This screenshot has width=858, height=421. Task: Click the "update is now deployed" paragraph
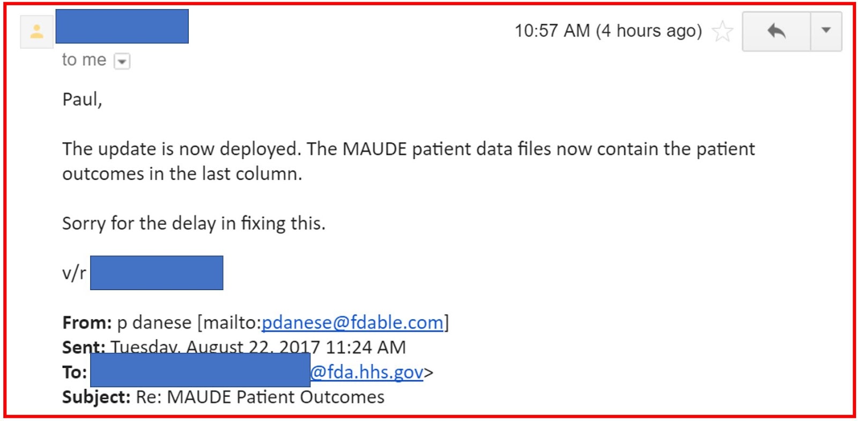[408, 149]
